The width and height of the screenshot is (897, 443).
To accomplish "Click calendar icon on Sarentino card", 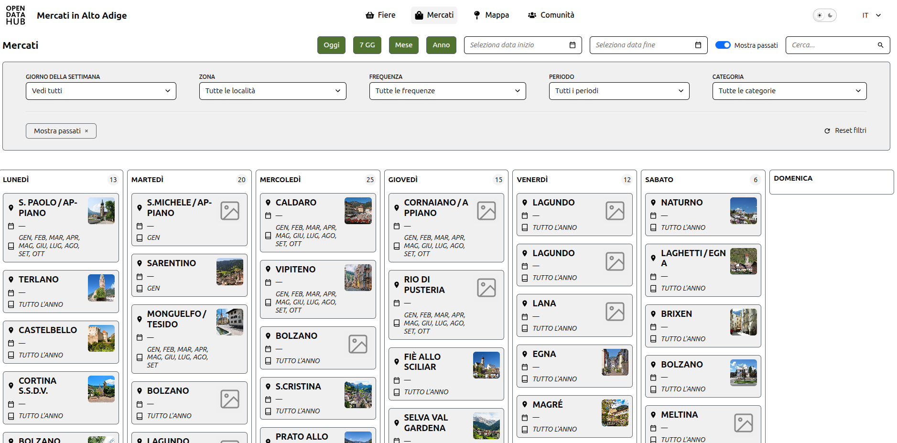I will click(x=140, y=276).
